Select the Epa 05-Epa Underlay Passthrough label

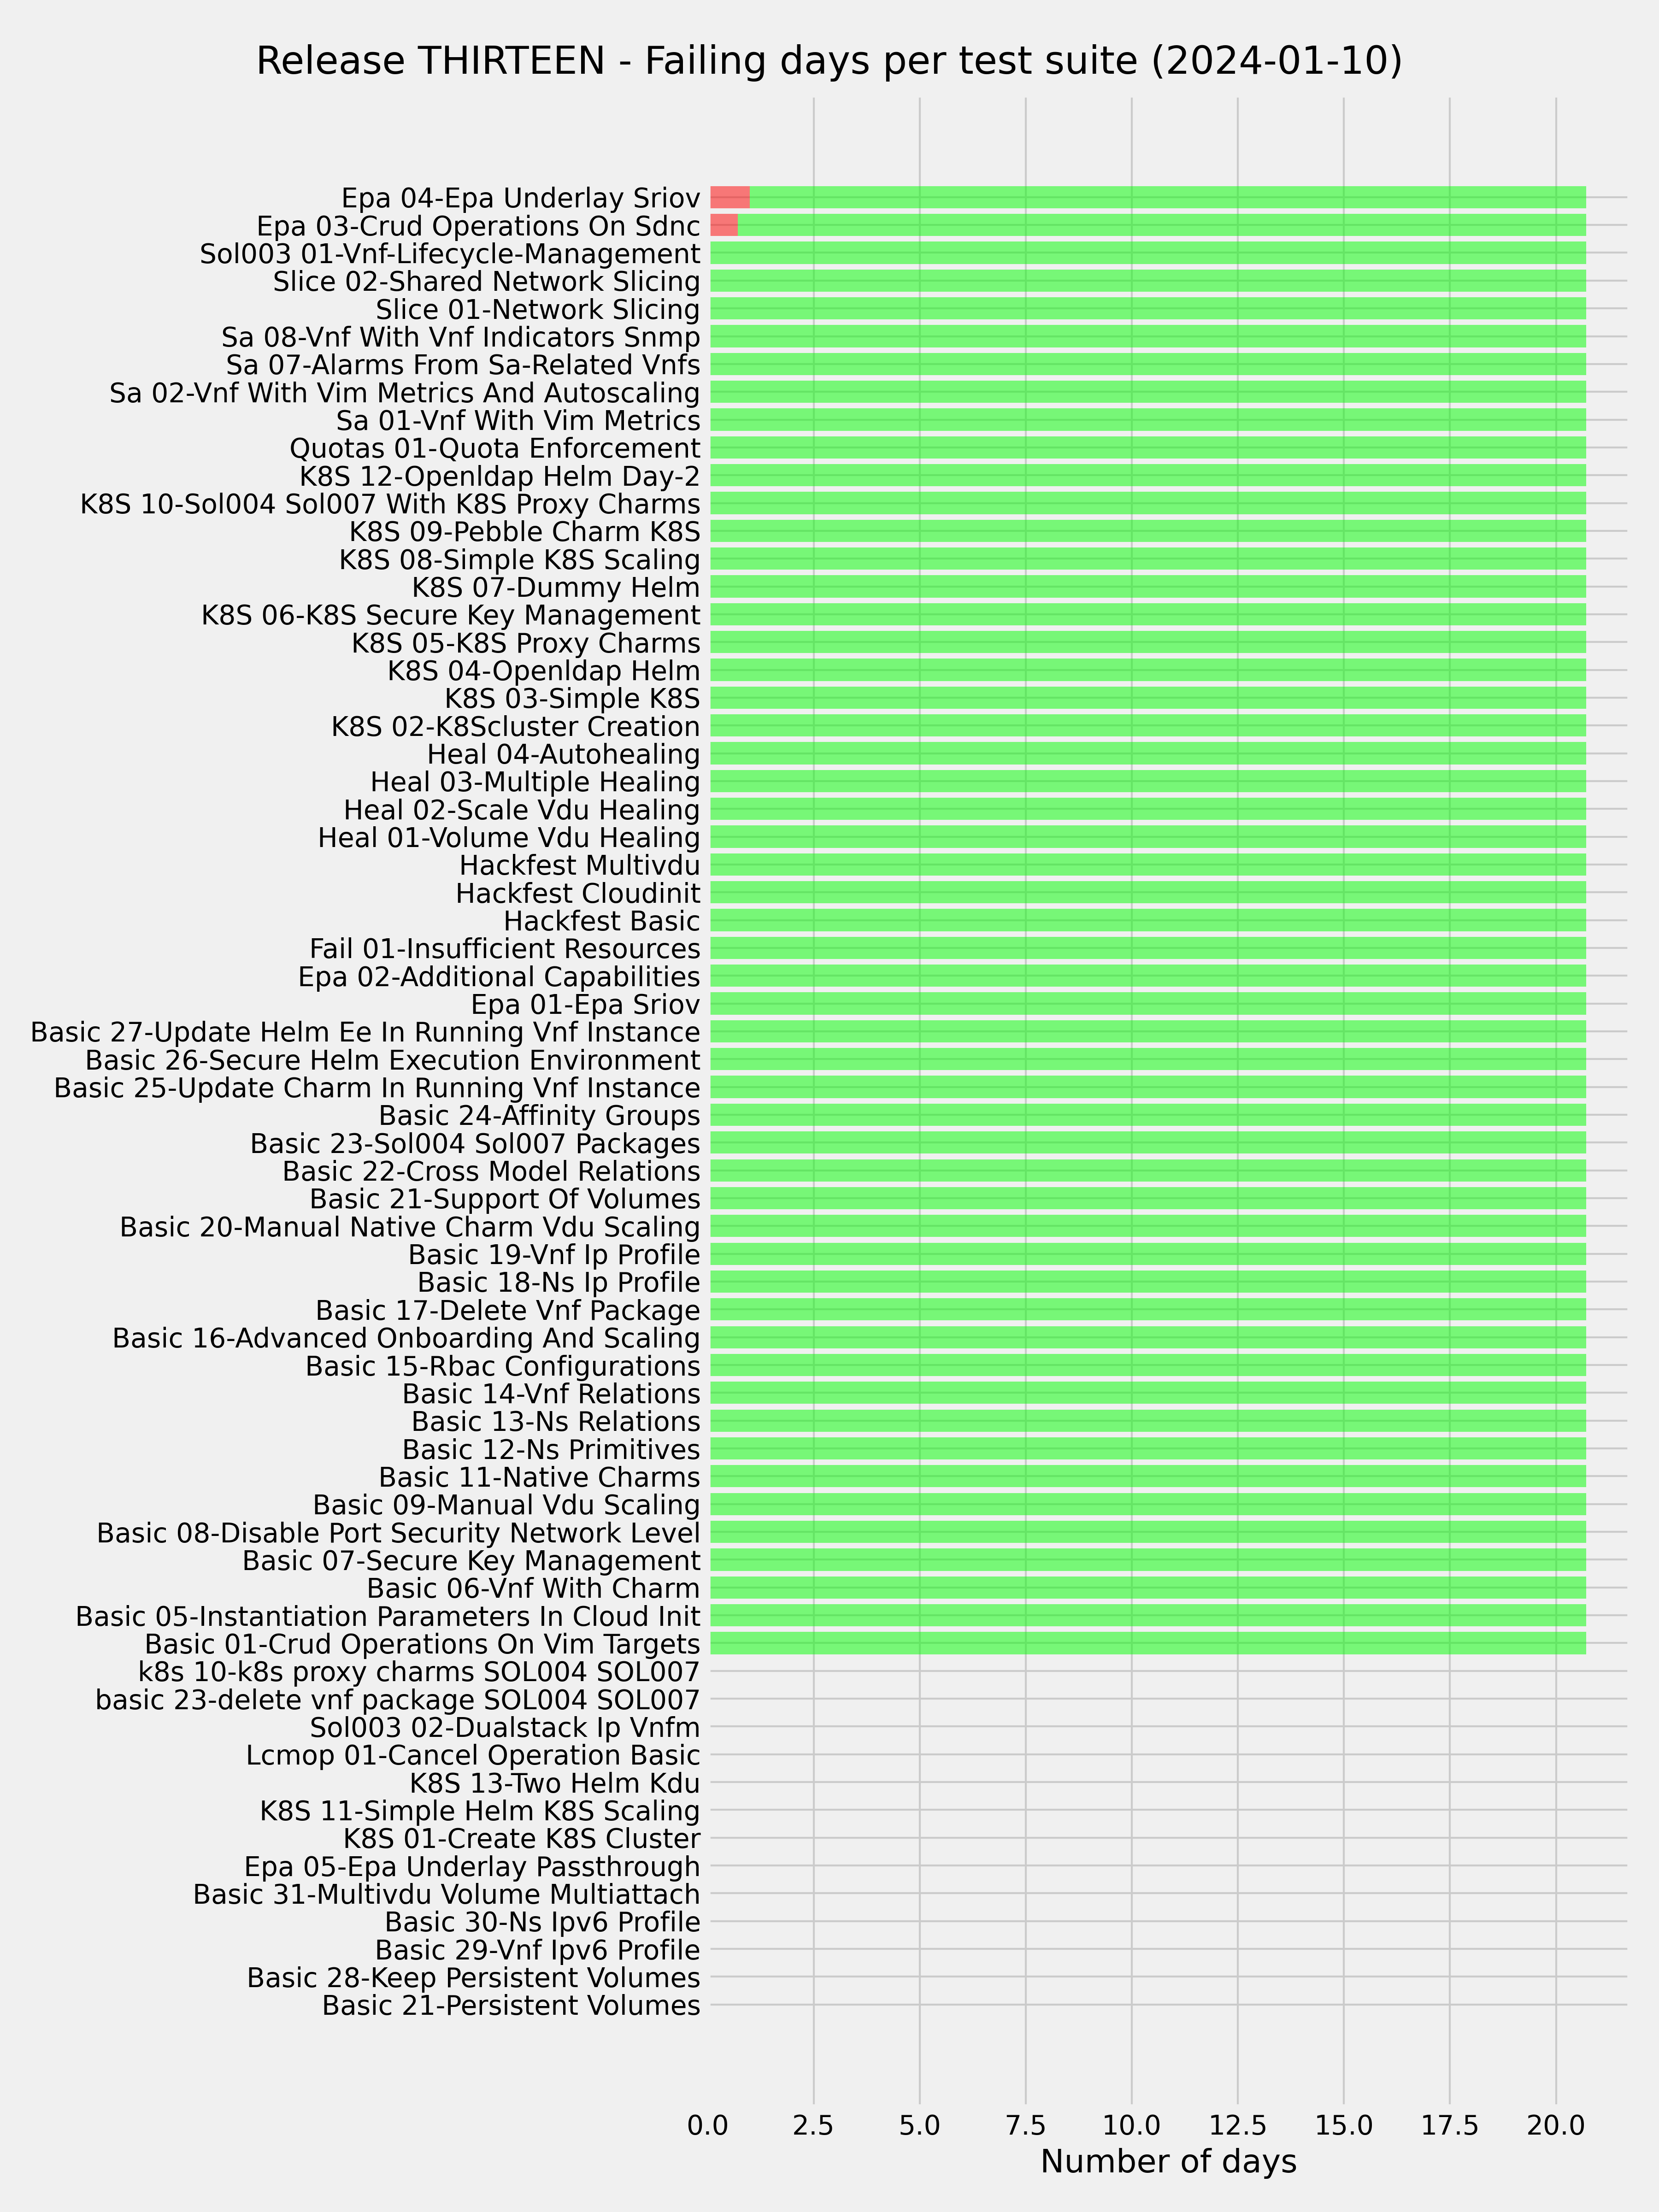pyautogui.click(x=472, y=1866)
